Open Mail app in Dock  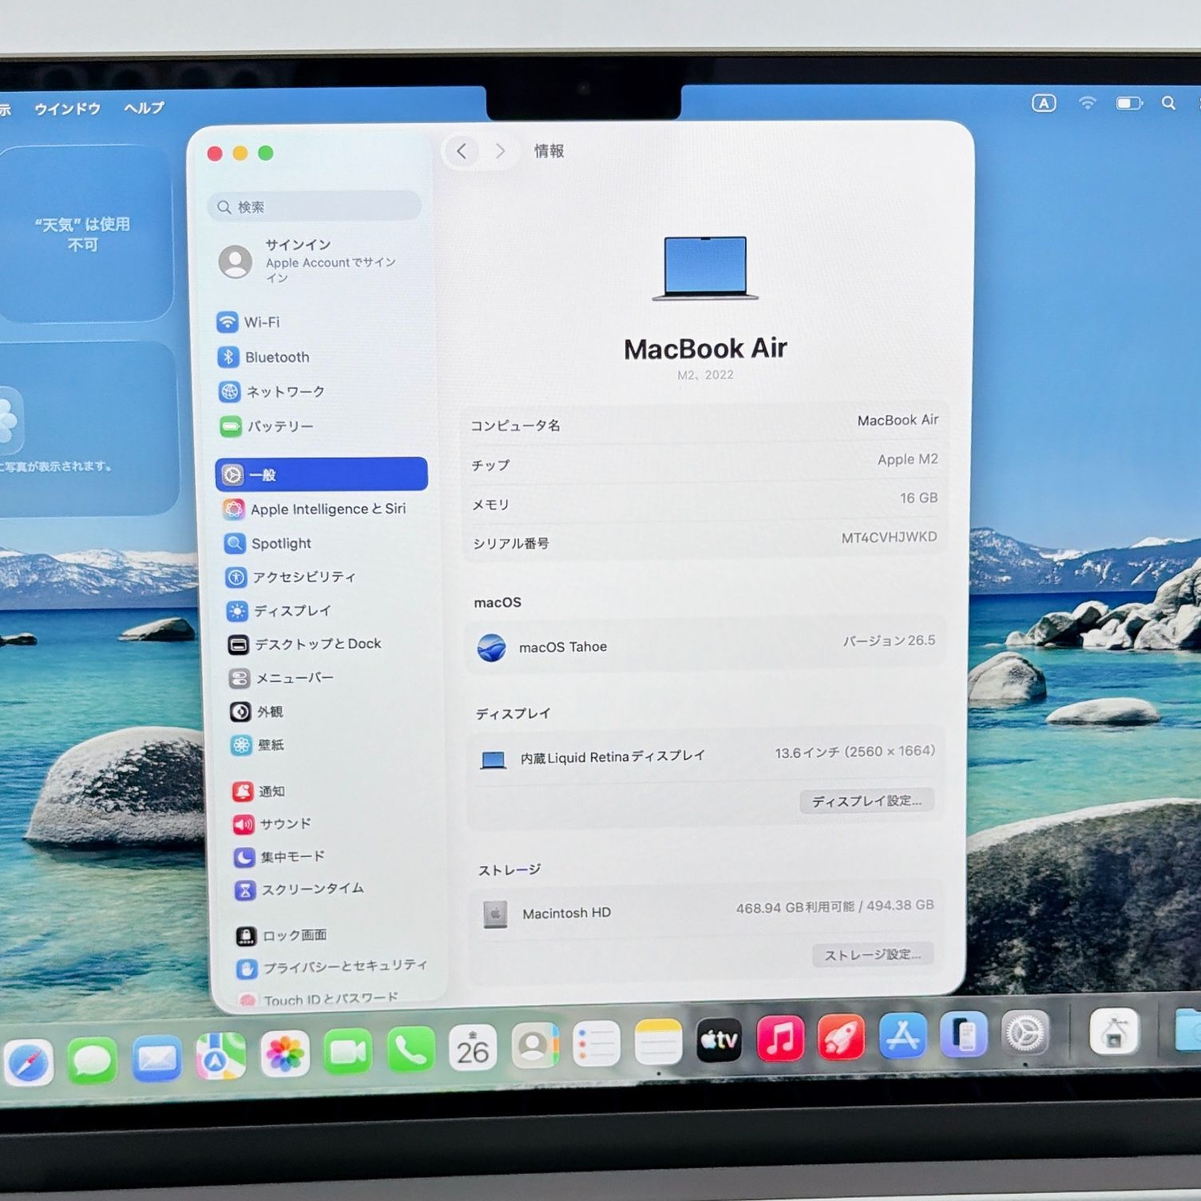click(x=157, y=1059)
